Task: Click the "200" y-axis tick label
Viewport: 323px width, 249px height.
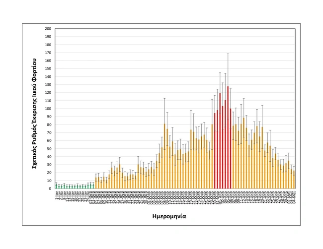Action: (48, 29)
